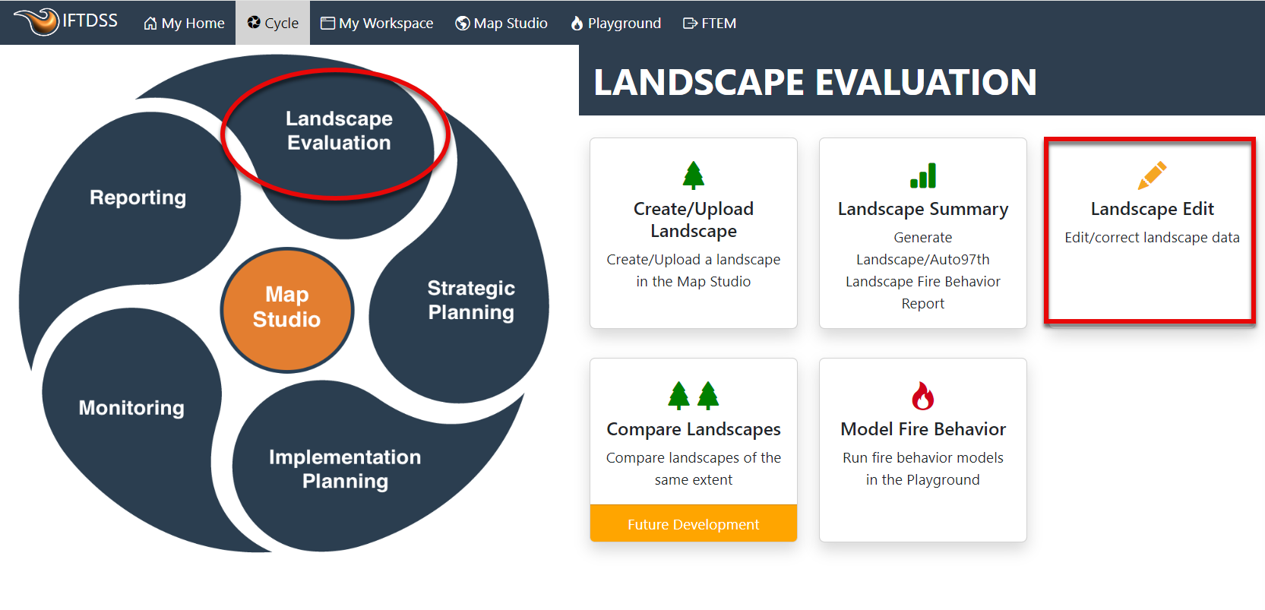Select Strategic Planning in the cycle wheel
The height and width of the screenshot is (610, 1265).
[x=471, y=300]
